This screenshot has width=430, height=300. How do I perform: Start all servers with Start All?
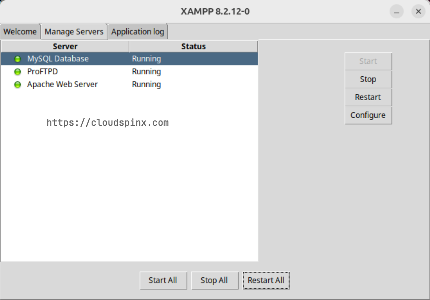click(163, 280)
